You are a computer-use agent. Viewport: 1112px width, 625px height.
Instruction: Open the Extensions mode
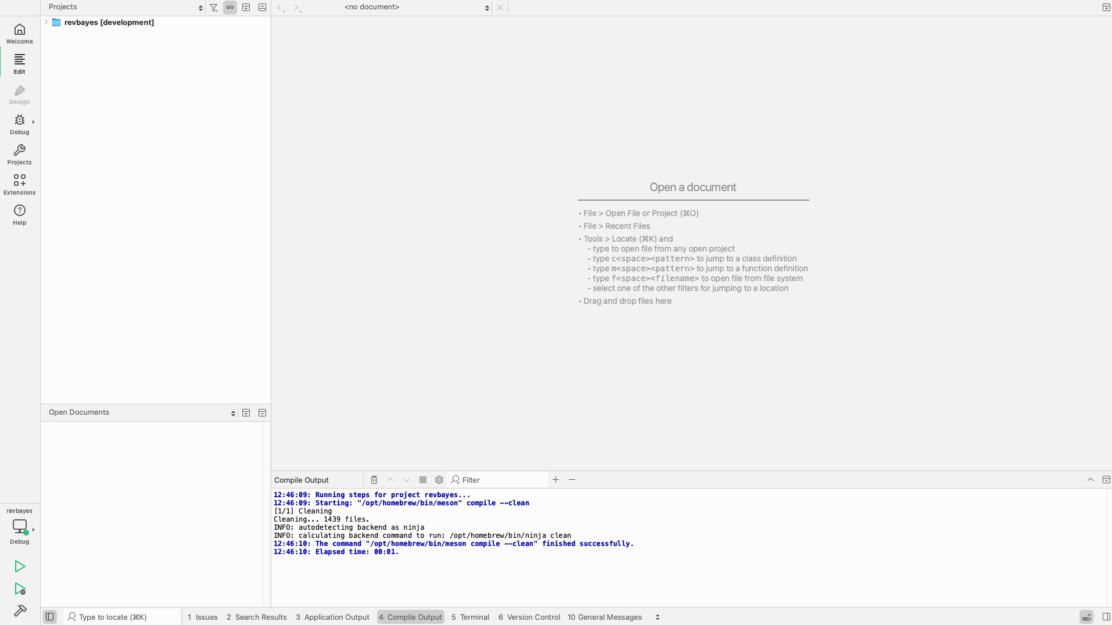(19, 185)
